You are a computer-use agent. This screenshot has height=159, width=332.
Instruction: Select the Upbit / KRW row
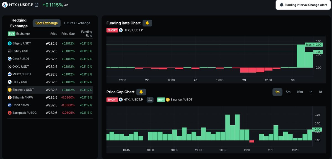(x=50, y=105)
